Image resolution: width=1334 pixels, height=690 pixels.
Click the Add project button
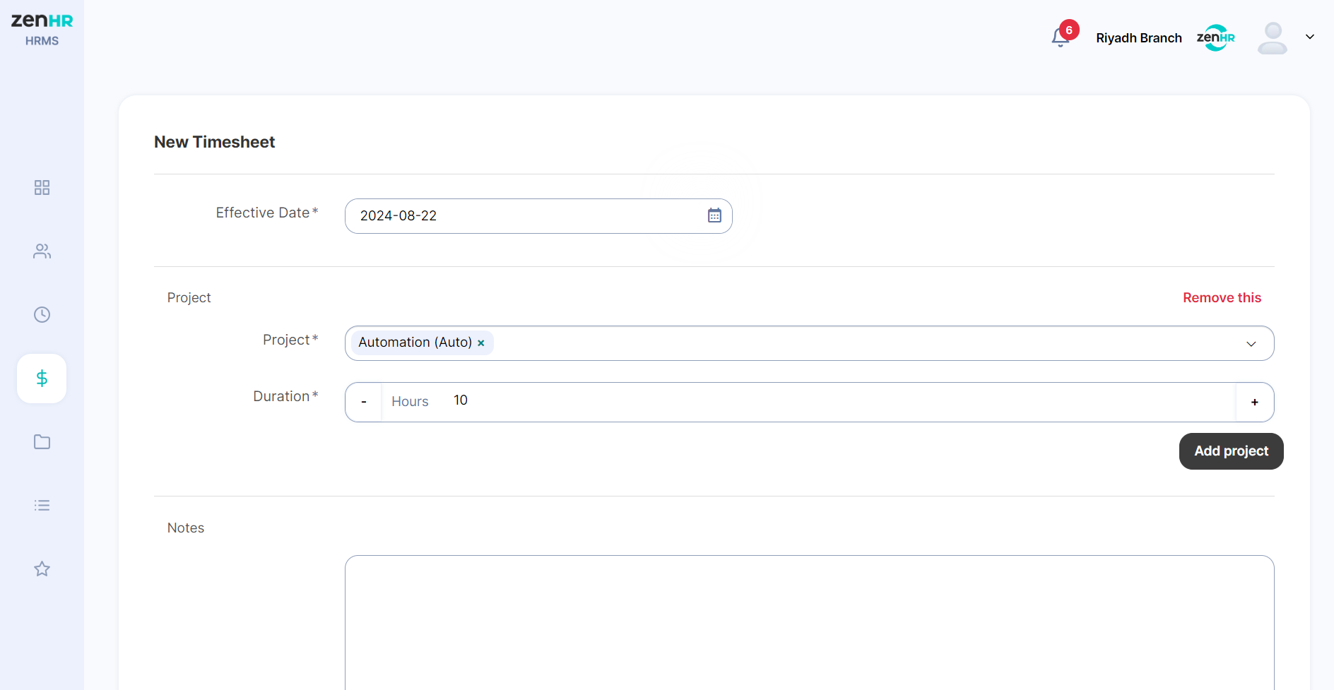[x=1231, y=451]
